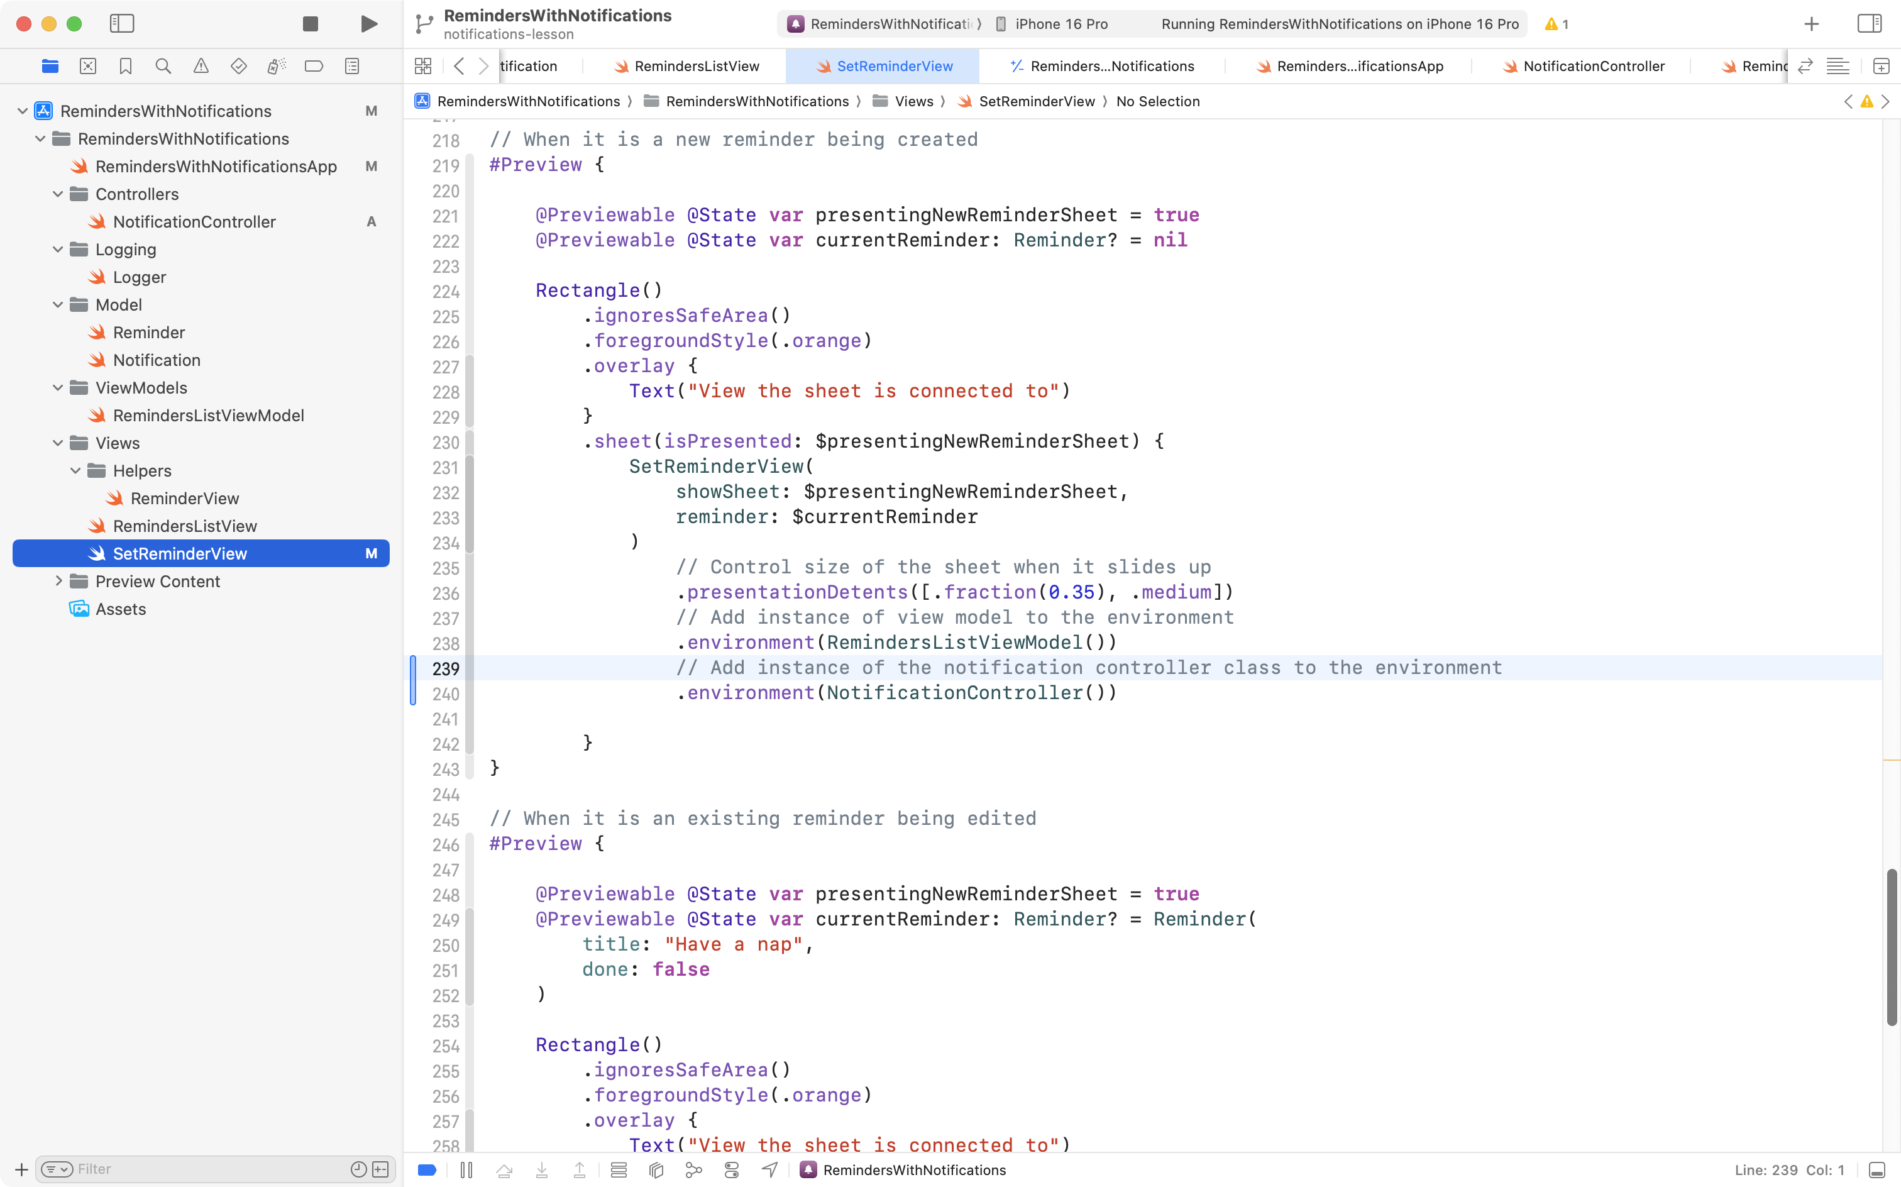This screenshot has width=1901, height=1187.
Task: Collapse the Controllers folder
Action: (57, 194)
